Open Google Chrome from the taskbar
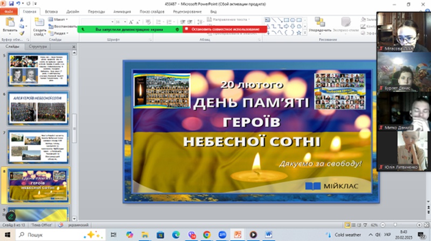This screenshot has height=241, width=431. (207, 235)
